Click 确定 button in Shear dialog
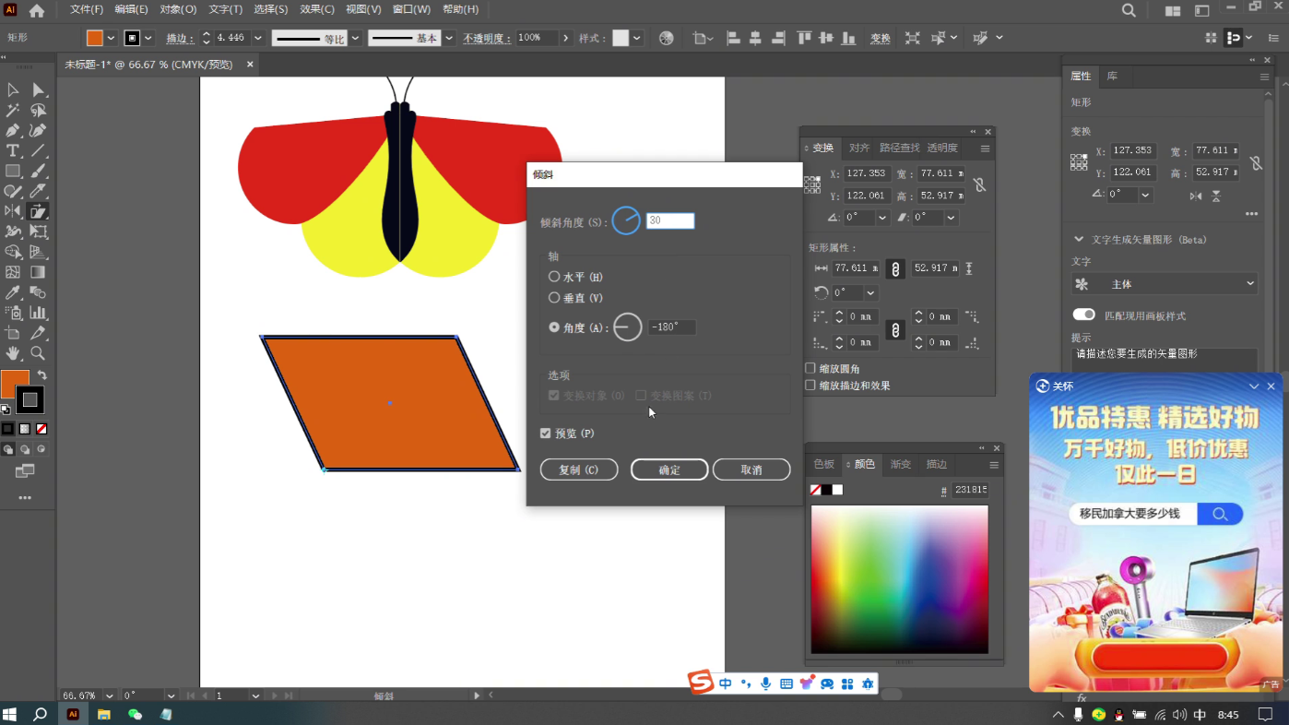The height and width of the screenshot is (725, 1289). click(x=669, y=469)
